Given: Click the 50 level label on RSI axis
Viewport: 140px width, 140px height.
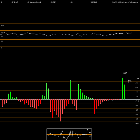Looking at the screenshot, I should tap(2, 37).
